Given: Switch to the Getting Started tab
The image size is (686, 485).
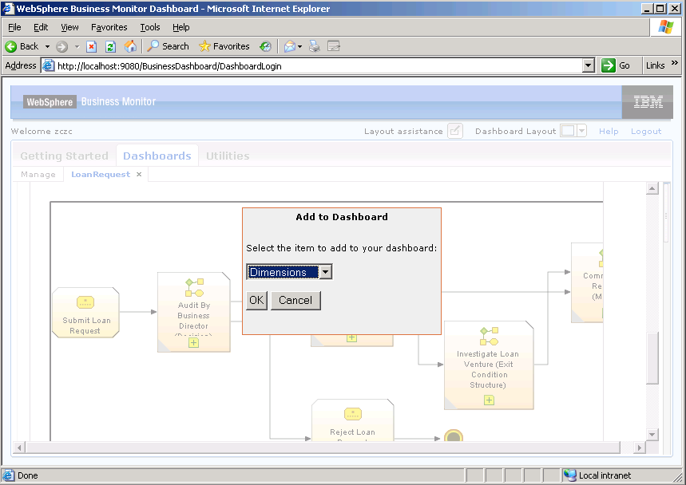Looking at the screenshot, I should tap(65, 156).
